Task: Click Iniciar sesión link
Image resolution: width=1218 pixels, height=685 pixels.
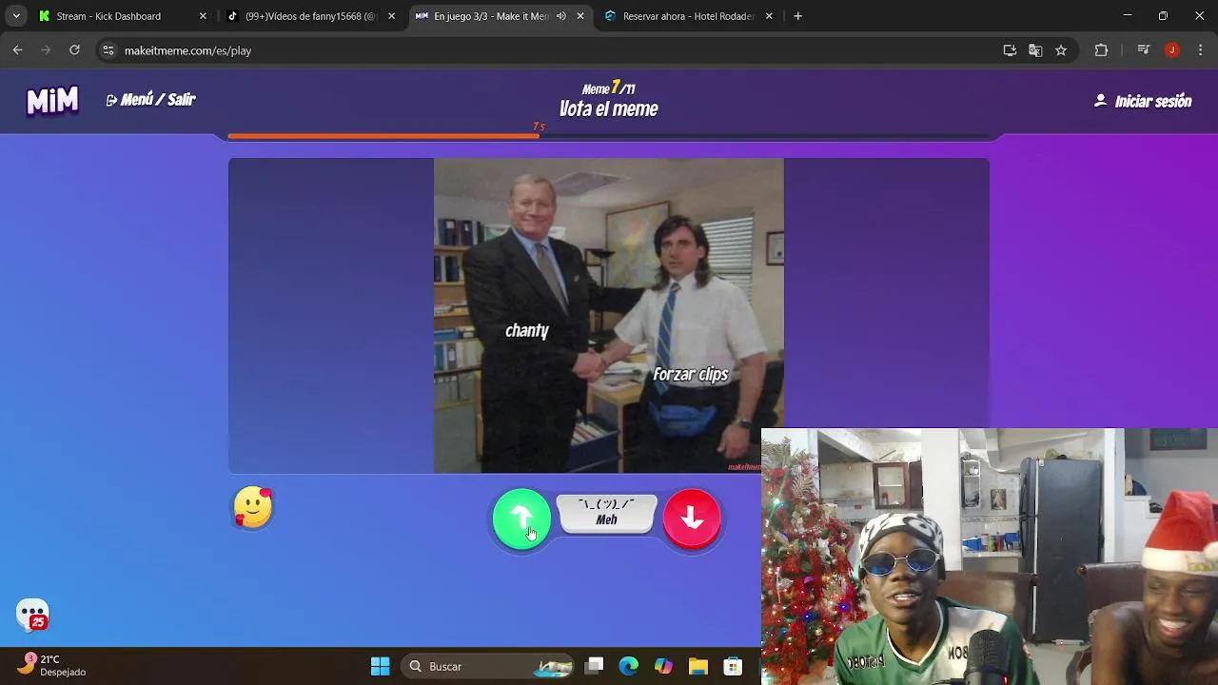Action: [1143, 101]
